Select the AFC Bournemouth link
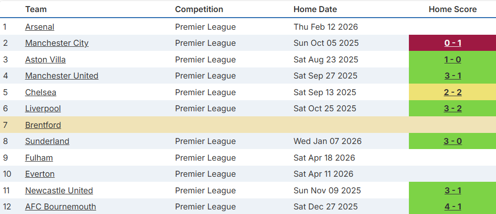 point(60,206)
